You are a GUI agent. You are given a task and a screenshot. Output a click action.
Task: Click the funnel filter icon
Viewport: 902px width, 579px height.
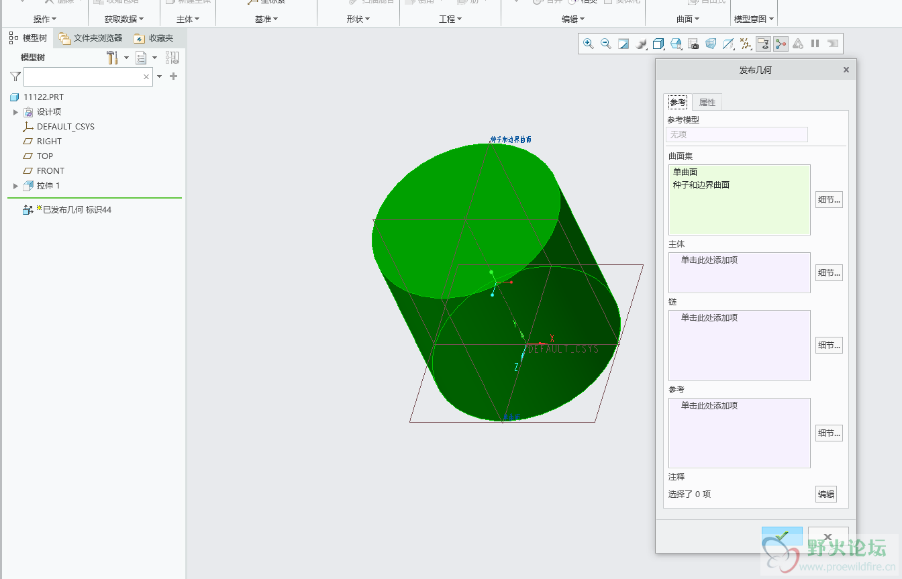15,76
